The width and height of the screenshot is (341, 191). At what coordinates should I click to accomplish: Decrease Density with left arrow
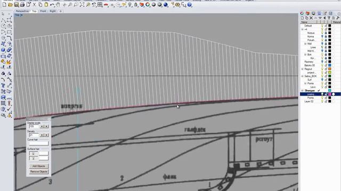pos(42,135)
